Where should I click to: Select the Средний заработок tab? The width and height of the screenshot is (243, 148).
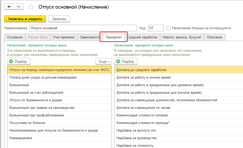(142, 37)
